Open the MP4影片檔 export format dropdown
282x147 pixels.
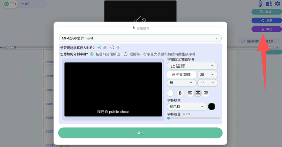(140, 38)
